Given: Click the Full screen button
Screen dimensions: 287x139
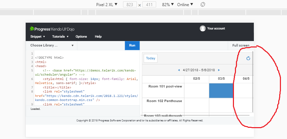Looking at the screenshot, I should (x=241, y=45).
